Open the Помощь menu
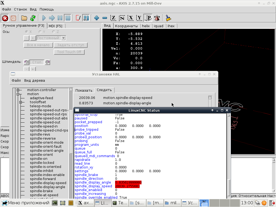The height and width of the screenshot is (207, 276). [x=47, y=9]
